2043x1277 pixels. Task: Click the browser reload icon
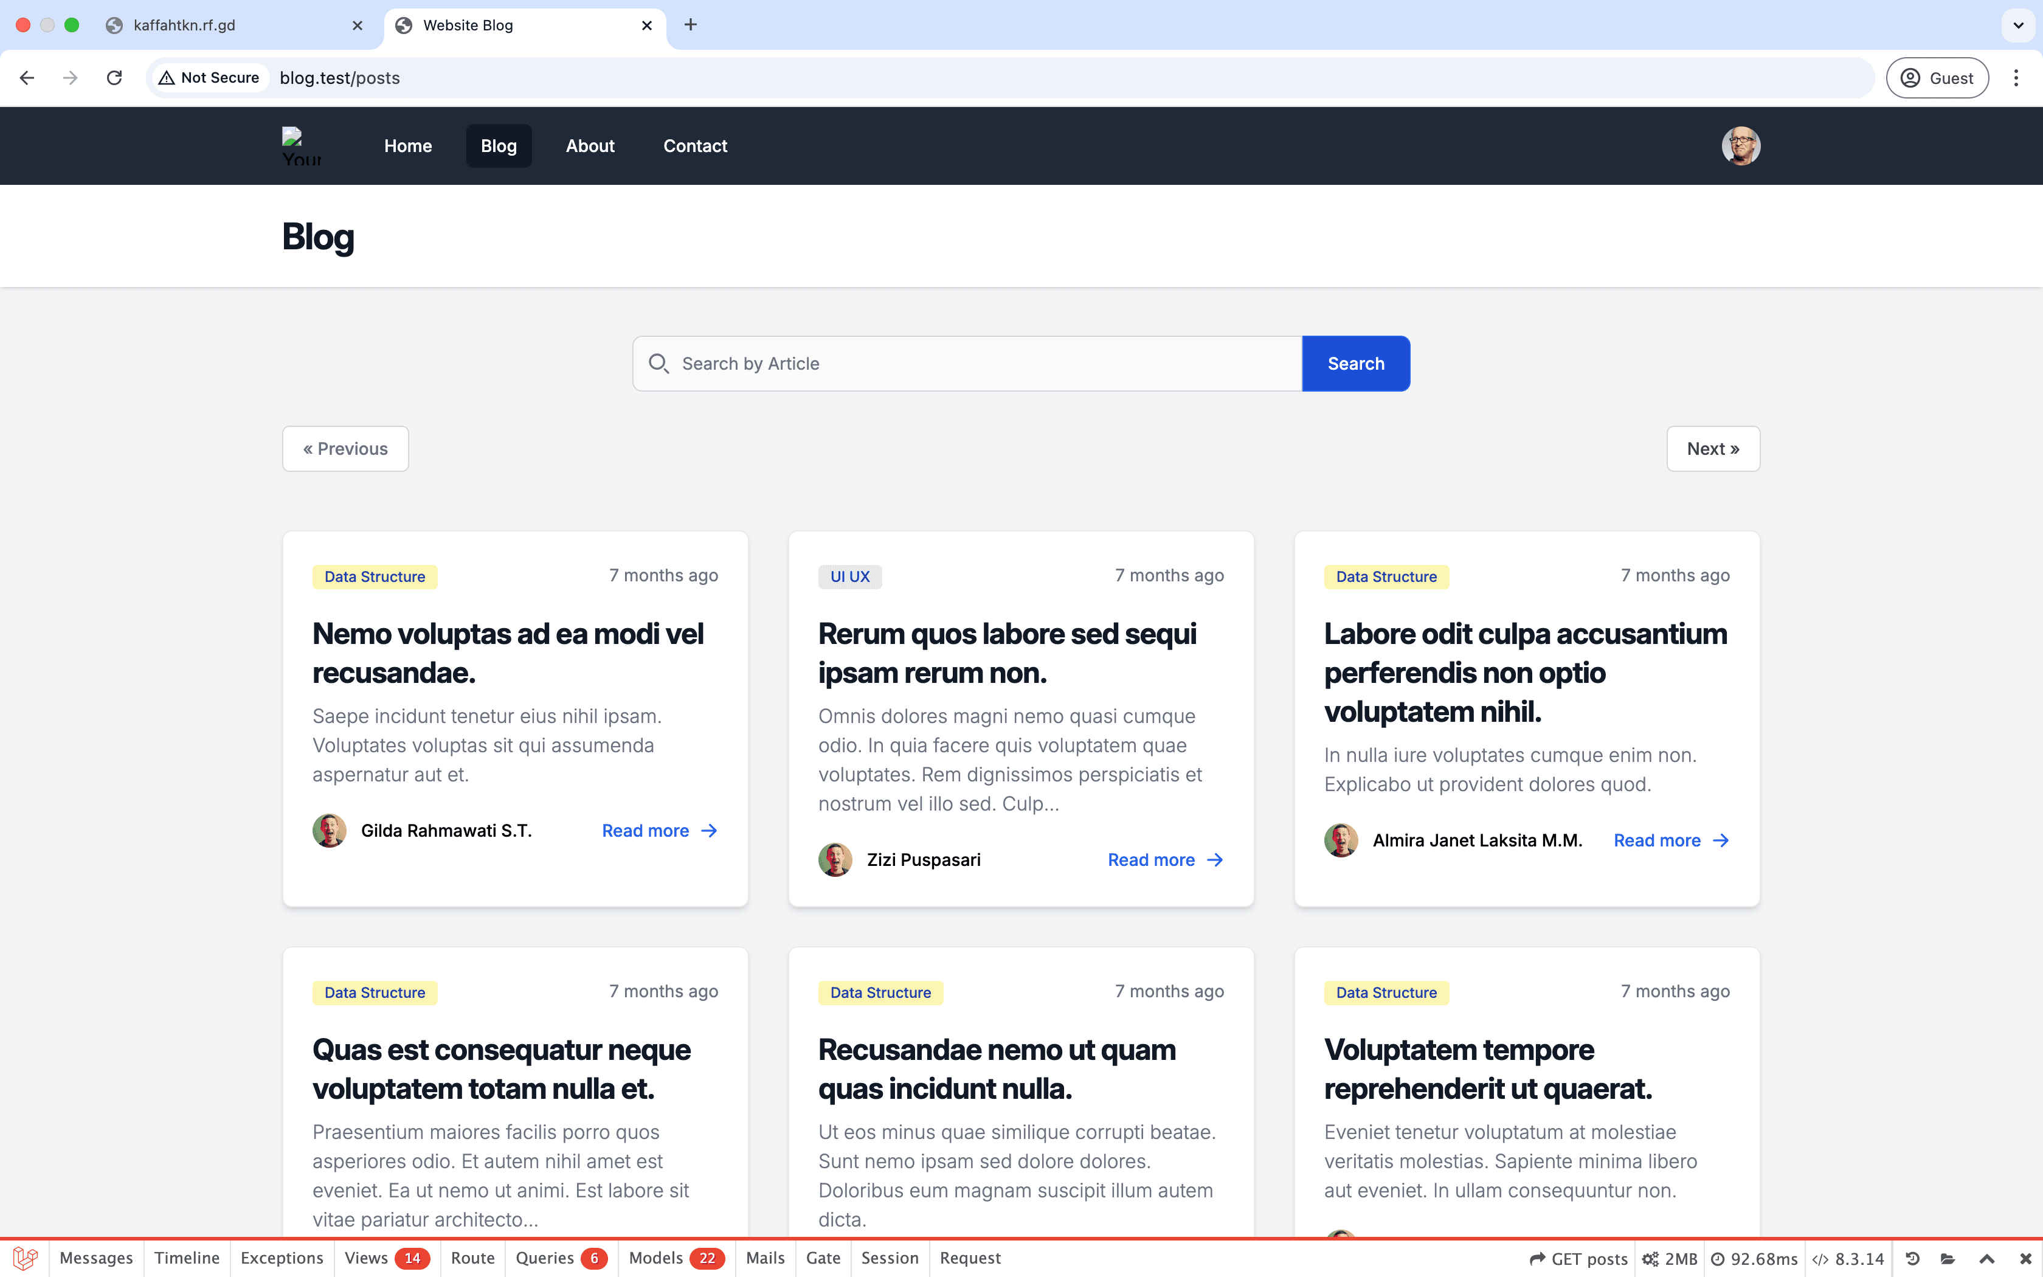tap(114, 78)
